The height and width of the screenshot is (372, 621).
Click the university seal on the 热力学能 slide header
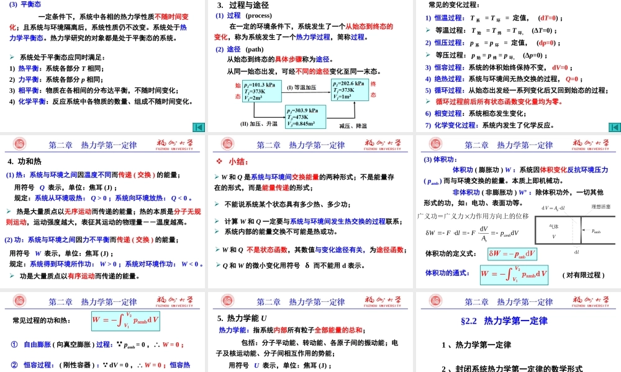(x=226, y=301)
